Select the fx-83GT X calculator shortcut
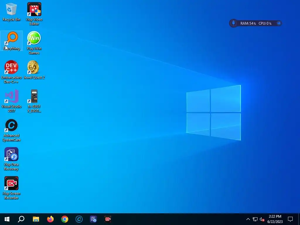This screenshot has width=300, height=225. tap(34, 101)
